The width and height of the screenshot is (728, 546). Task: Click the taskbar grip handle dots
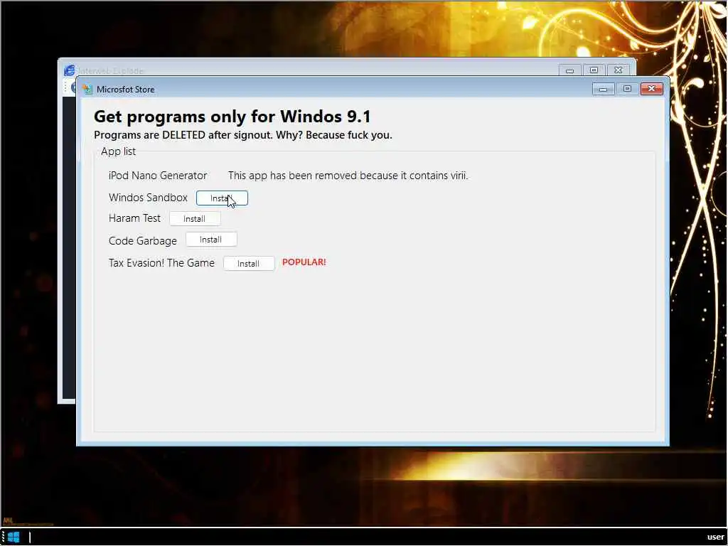pyautogui.click(x=4, y=537)
